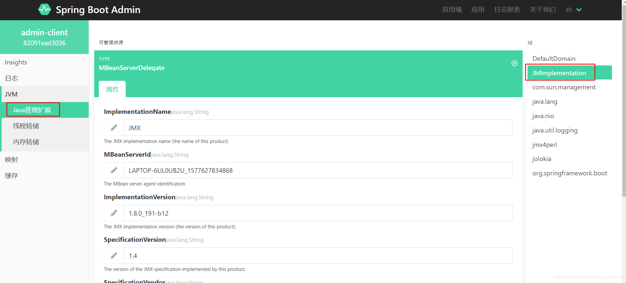Click the pencil icon beside ImplementationVersion
Screen dimensions: 626x283
(114, 213)
